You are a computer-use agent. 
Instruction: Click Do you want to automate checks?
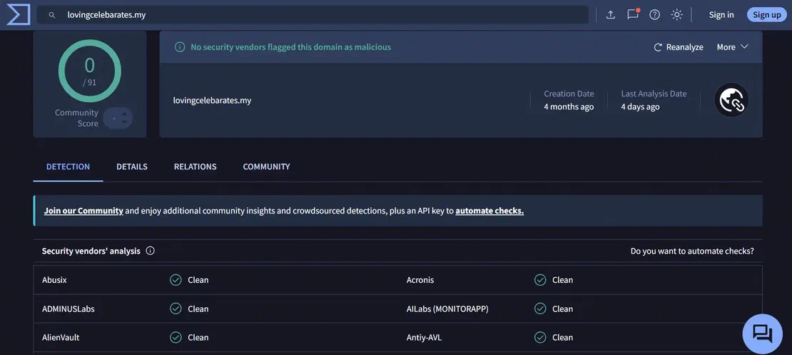[x=692, y=251]
